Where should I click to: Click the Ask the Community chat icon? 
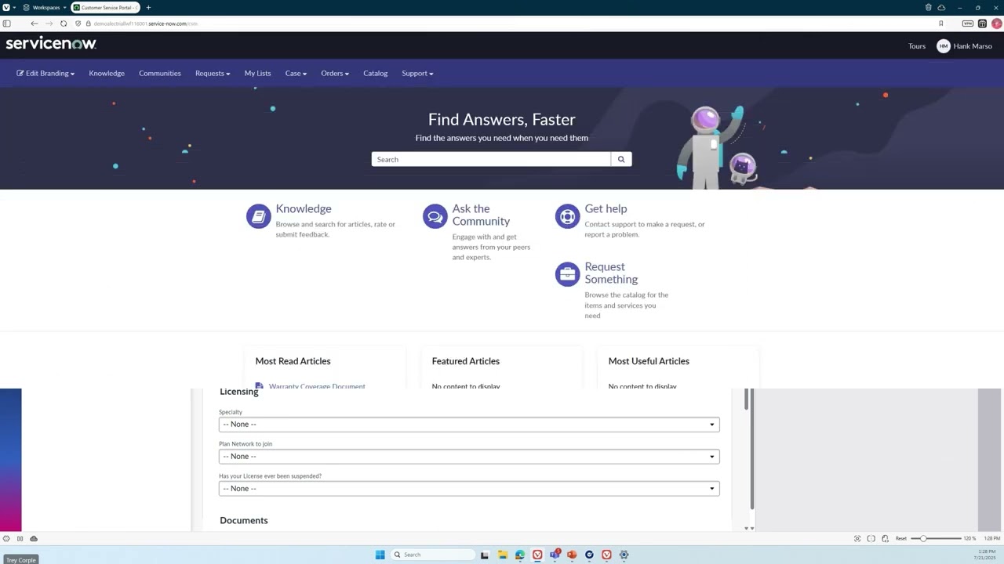(435, 215)
